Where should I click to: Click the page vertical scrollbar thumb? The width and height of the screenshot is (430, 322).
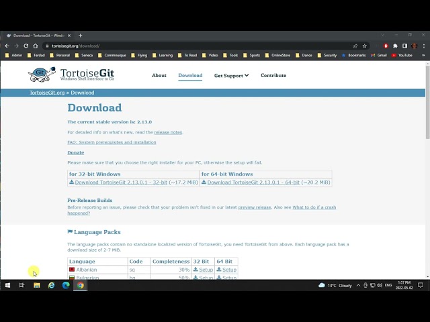pyautogui.click(x=427, y=101)
